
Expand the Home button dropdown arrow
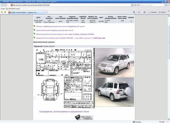pos(136,12)
